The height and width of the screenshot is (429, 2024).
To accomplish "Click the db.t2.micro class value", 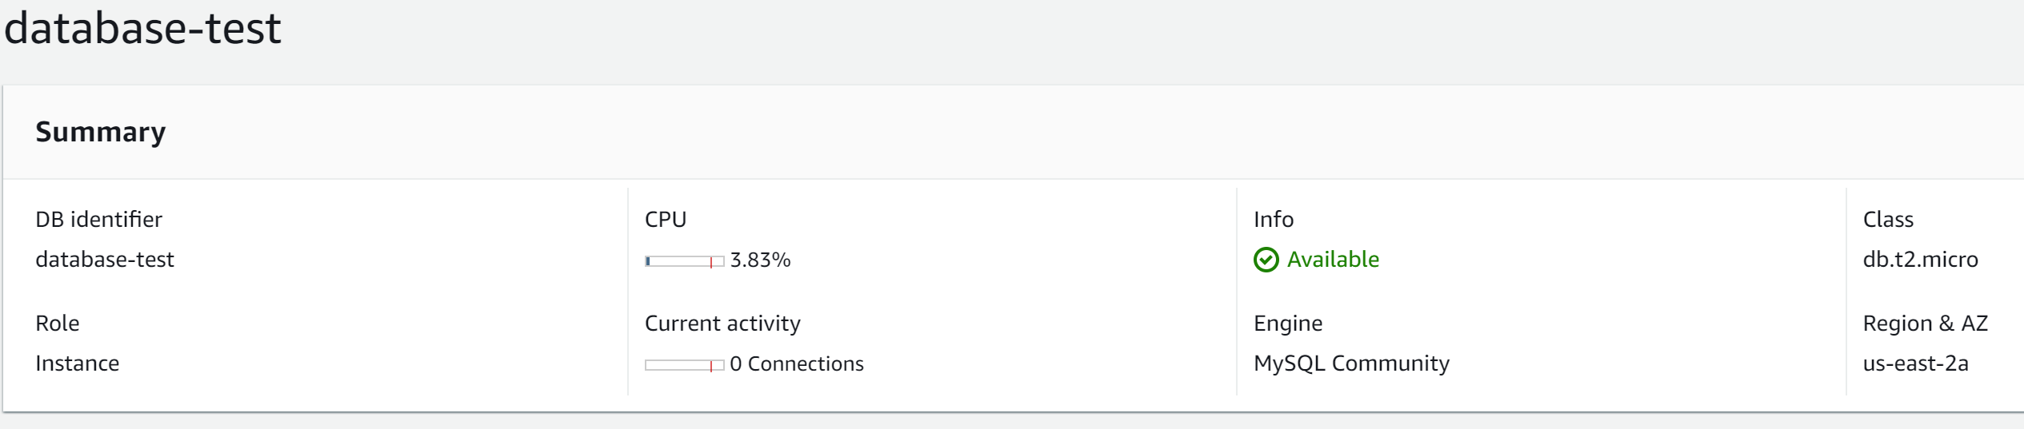I will click(x=1920, y=260).
